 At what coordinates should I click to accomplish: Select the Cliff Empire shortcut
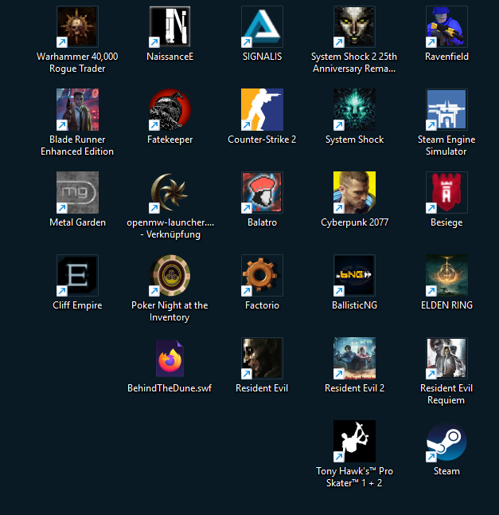(77, 275)
